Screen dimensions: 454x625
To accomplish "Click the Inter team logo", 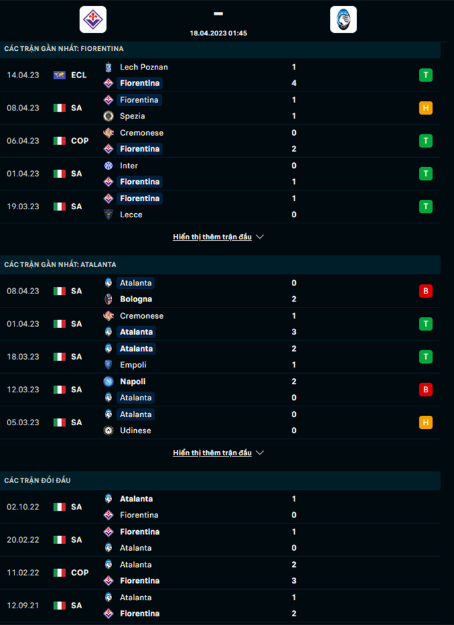I will point(108,166).
